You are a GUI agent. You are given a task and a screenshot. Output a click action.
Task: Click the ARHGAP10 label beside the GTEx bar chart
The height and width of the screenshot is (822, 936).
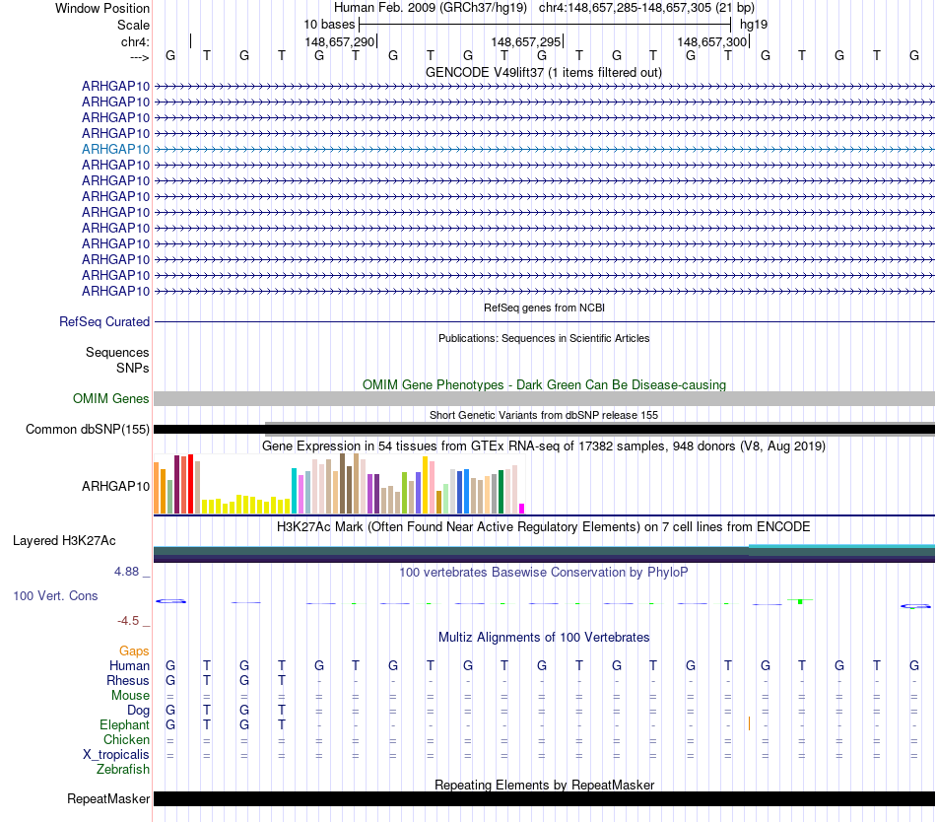pyautogui.click(x=116, y=487)
